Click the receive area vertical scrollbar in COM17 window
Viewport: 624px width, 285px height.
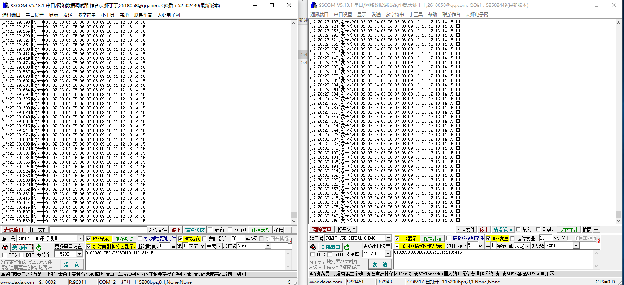point(618,120)
